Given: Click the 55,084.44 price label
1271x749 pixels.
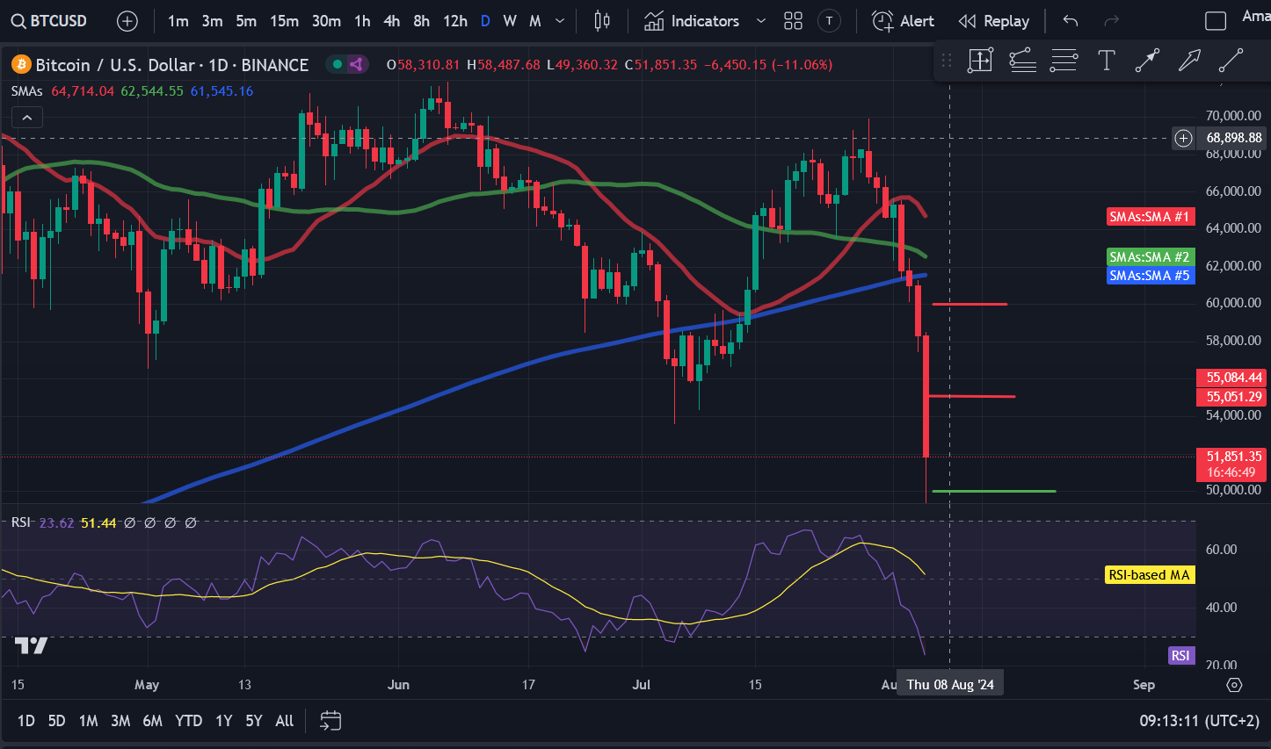Looking at the screenshot, I should pos(1232,378).
